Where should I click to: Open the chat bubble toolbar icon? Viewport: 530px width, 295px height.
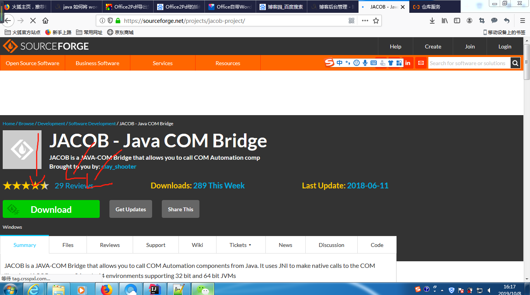click(494, 21)
